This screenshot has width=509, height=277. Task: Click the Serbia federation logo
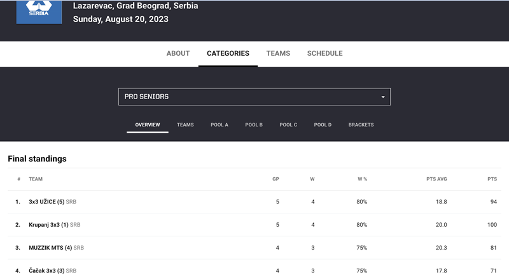(39, 11)
